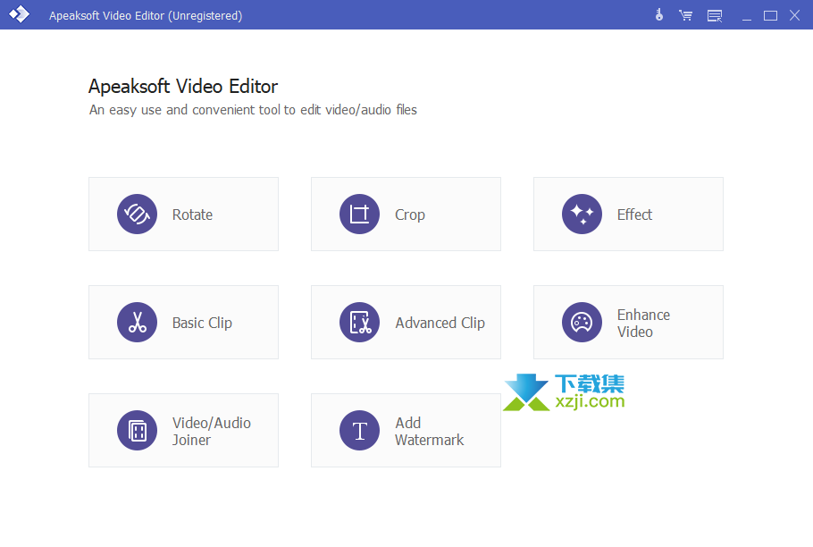
Task: Click the register key icon in title bar
Action: coord(659,15)
